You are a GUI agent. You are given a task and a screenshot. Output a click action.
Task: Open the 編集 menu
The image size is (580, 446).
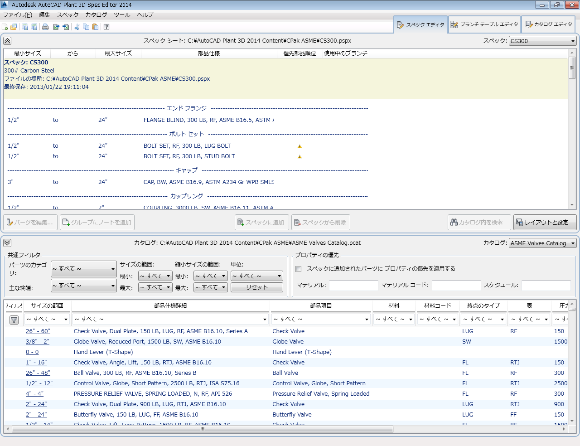click(44, 15)
